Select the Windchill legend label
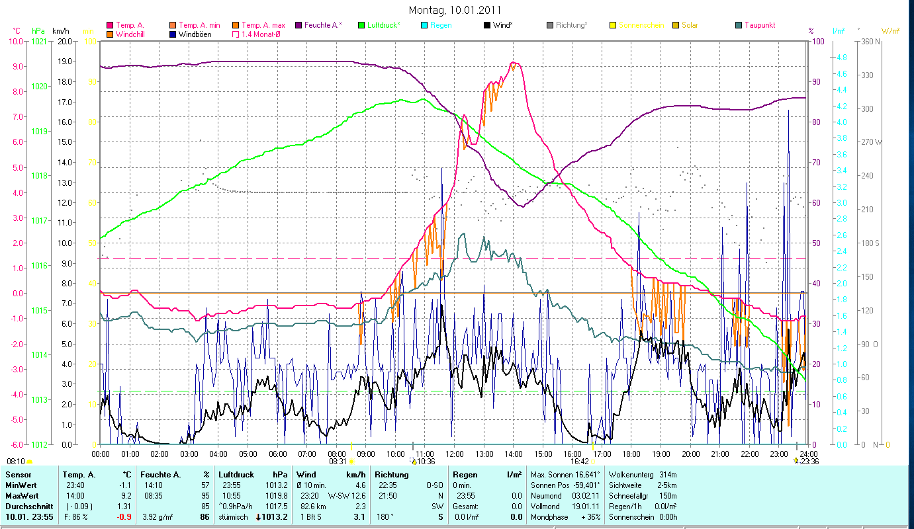 click(131, 34)
